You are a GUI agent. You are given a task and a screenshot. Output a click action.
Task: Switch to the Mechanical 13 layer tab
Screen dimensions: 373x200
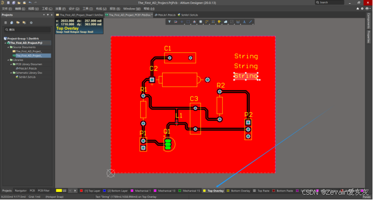click(x=167, y=191)
